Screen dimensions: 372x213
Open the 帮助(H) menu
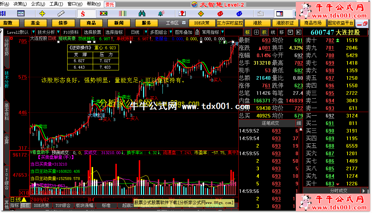(x=94, y=4)
